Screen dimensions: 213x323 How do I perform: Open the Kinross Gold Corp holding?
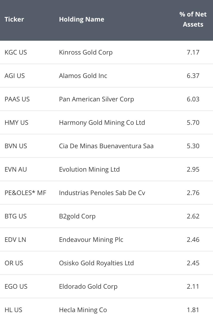click(86, 52)
